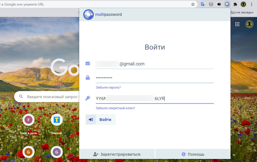Open the 'Зарегистрироваться' sign-up tab
The image size is (257, 162).
pos(117,154)
